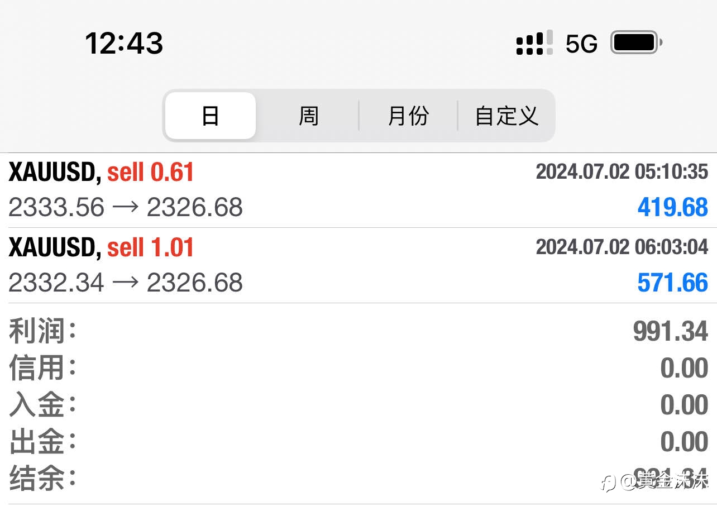Viewport: 717px width, 511px height.
Task: Select the 日 (day) period tab
Action: [x=211, y=116]
